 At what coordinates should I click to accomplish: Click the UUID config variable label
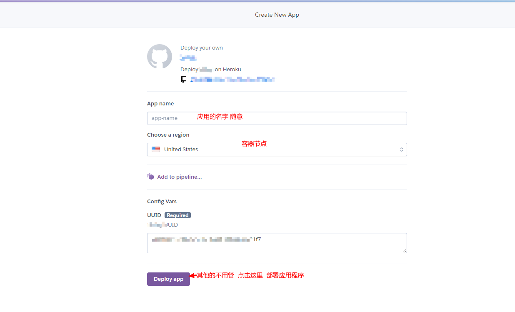point(154,215)
